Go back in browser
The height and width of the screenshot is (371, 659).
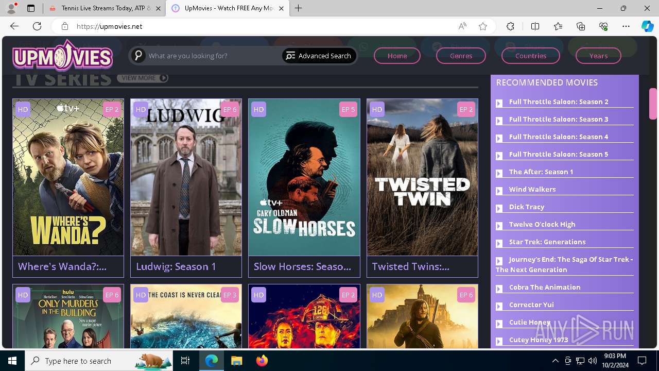point(14,26)
